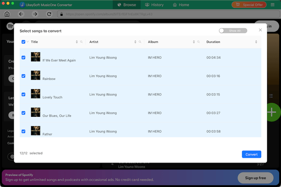
Task: Sort songs by Duration
Action: pos(256,42)
